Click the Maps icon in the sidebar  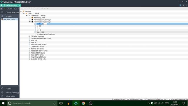pos(2,89)
